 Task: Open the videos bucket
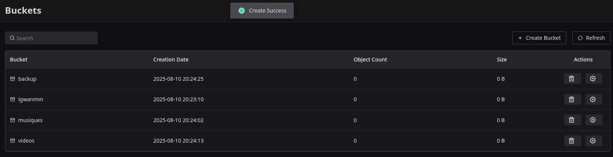[x=26, y=141]
